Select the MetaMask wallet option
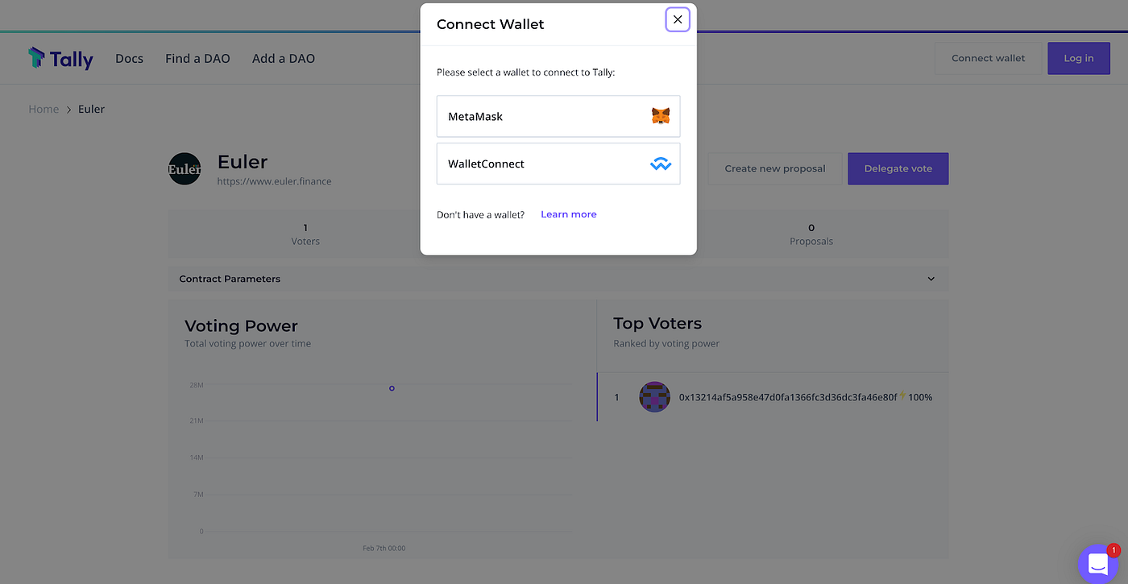The image size is (1128, 584). tap(558, 116)
